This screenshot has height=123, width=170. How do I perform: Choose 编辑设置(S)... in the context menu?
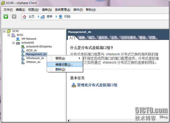click(x=65, y=65)
